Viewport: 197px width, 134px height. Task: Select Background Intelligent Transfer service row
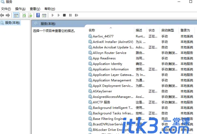[x=140, y=108]
